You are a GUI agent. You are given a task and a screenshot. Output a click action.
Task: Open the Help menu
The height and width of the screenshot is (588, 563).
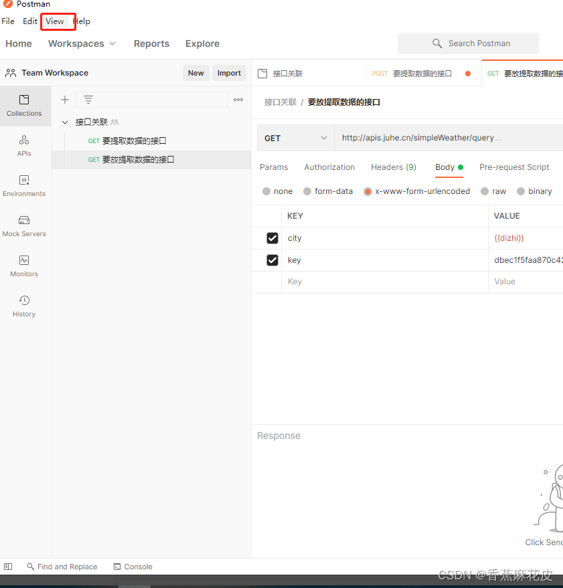(82, 21)
